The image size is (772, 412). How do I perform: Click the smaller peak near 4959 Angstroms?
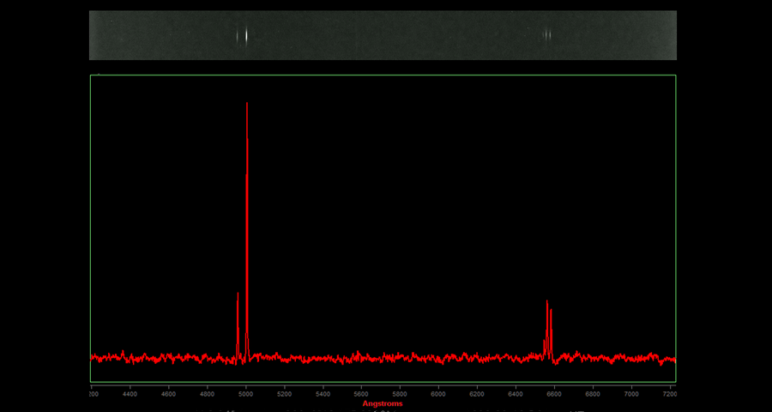(x=238, y=296)
